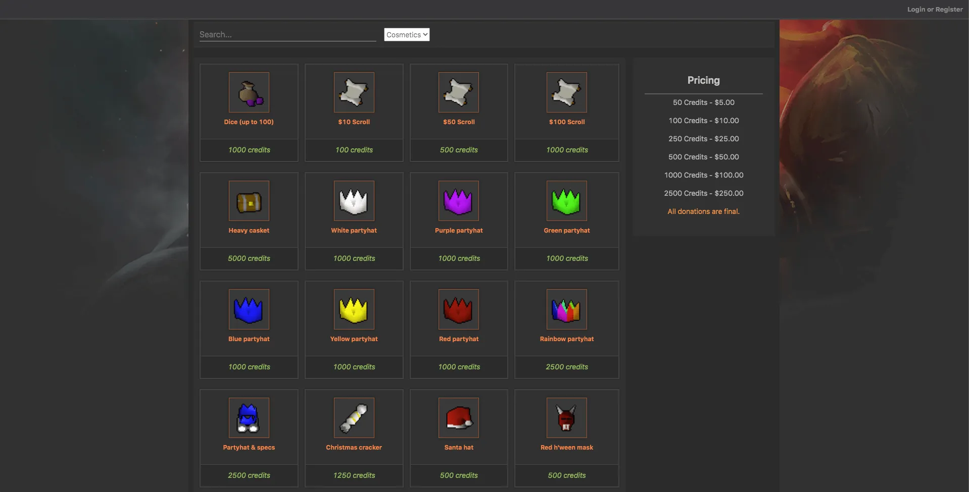Viewport: 969px width, 492px height.
Task: Click the White partyhat icon
Action: coord(354,201)
